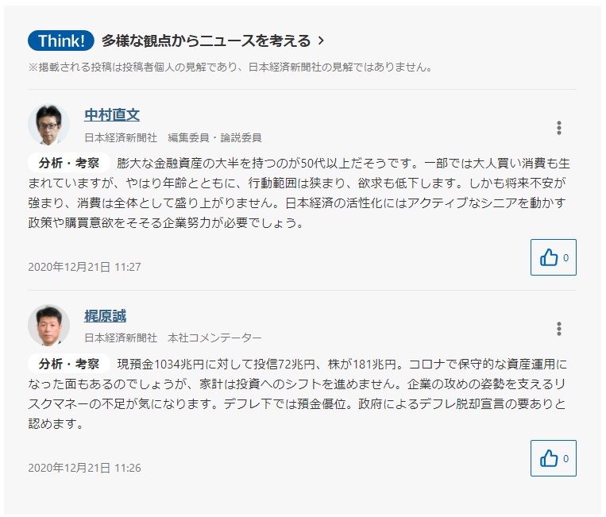Click the blue Think! badge

[61, 41]
